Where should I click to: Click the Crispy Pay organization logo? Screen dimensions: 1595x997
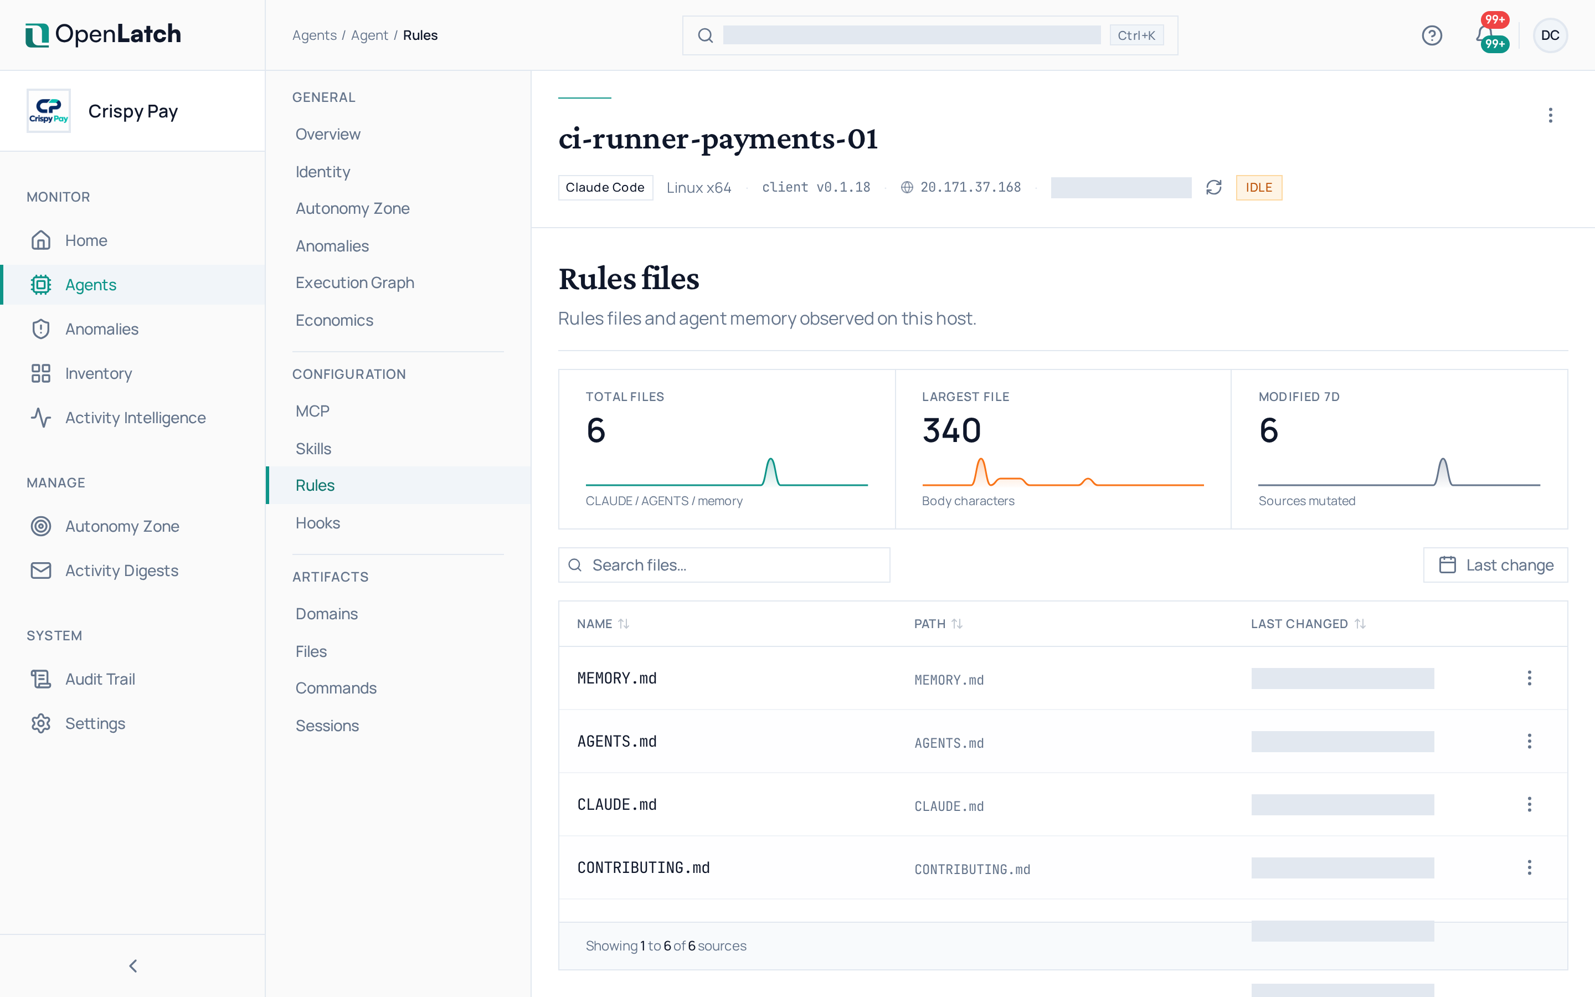point(49,111)
